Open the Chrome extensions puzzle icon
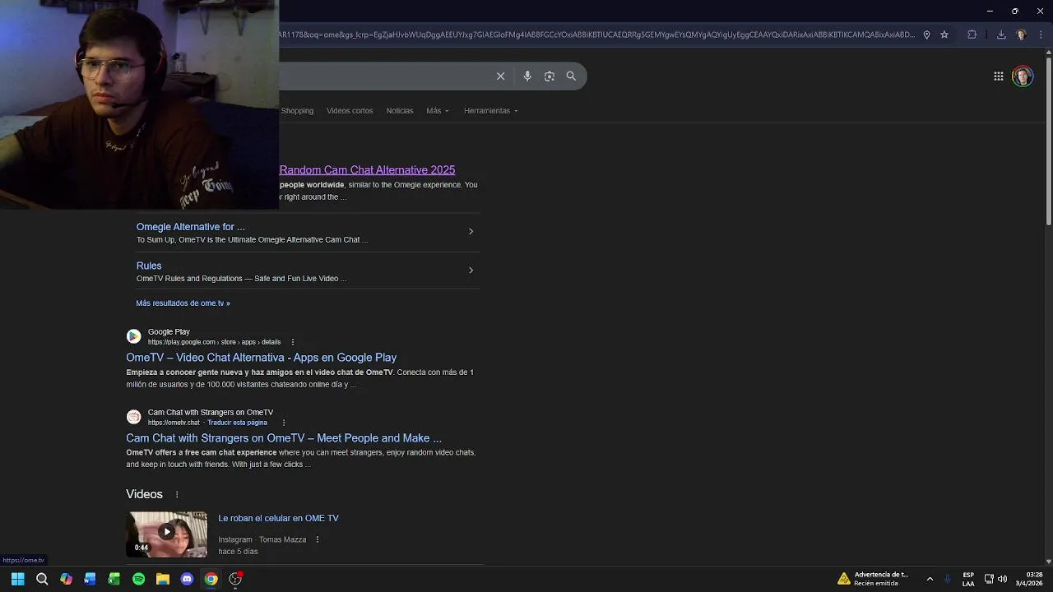The height and width of the screenshot is (592, 1053). click(972, 35)
